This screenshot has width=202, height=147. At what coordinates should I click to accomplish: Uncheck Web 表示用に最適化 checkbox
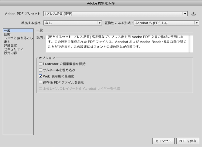pyautogui.click(x=41, y=76)
